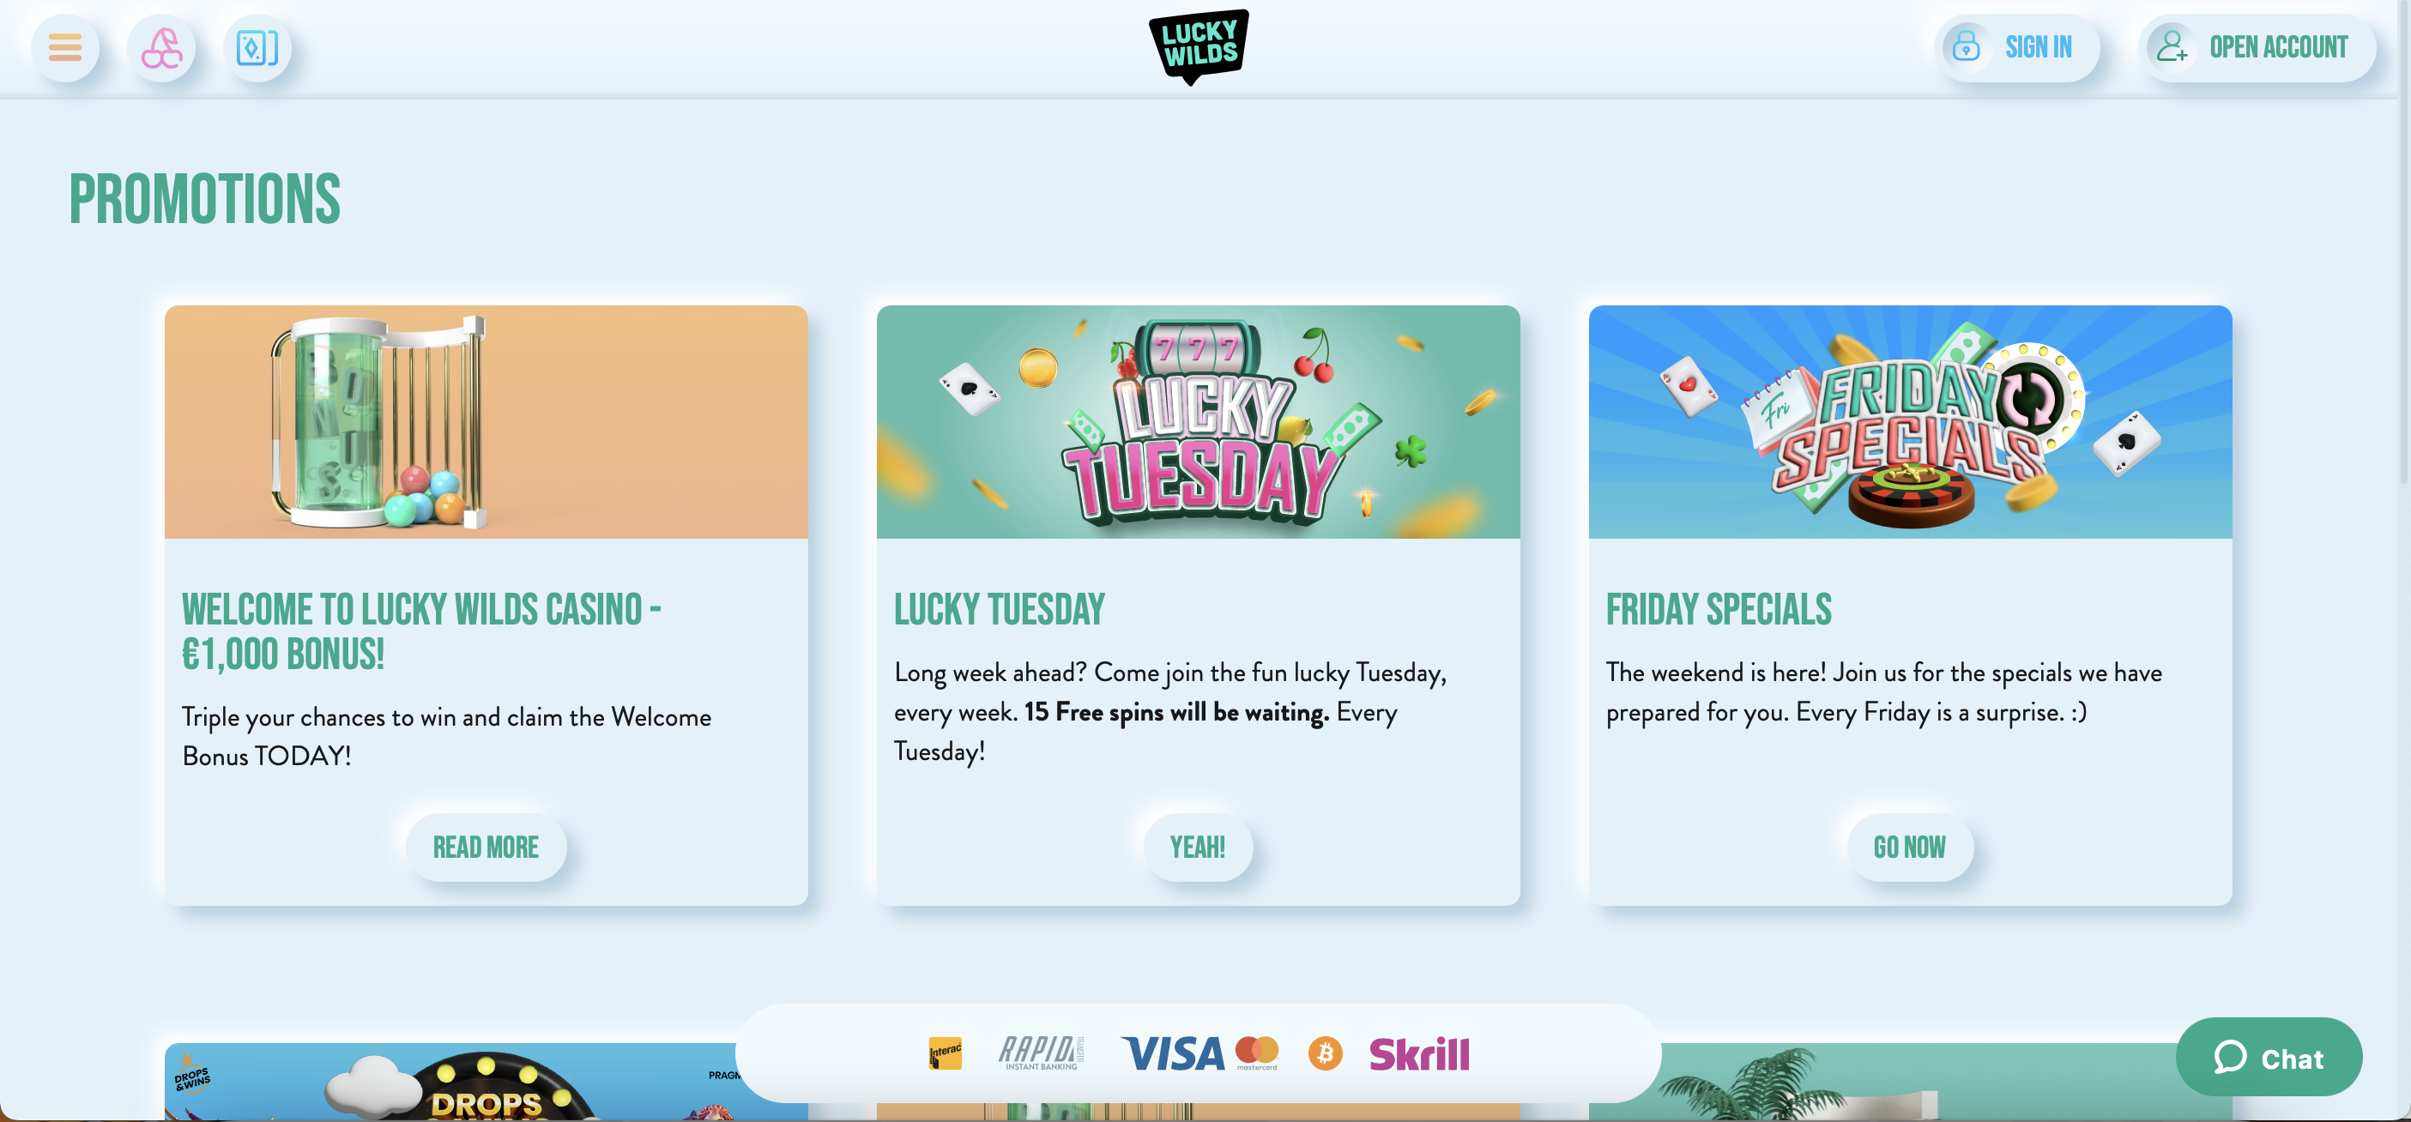
Task: Click the Open Account button
Action: click(x=2256, y=47)
